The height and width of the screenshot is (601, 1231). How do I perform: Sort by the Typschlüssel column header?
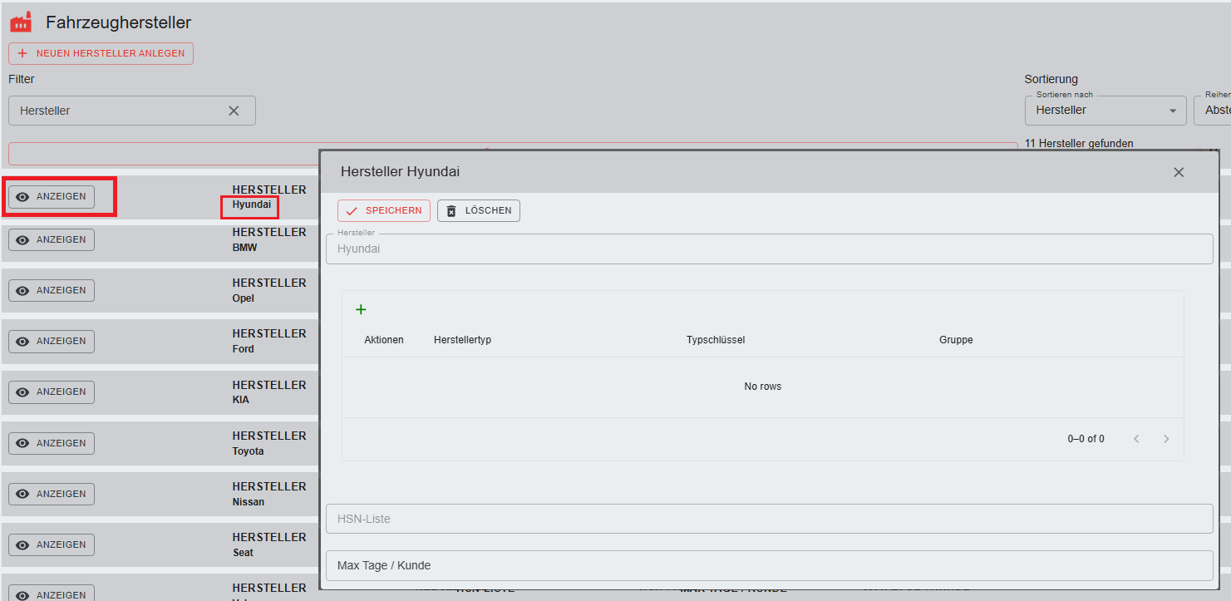715,340
